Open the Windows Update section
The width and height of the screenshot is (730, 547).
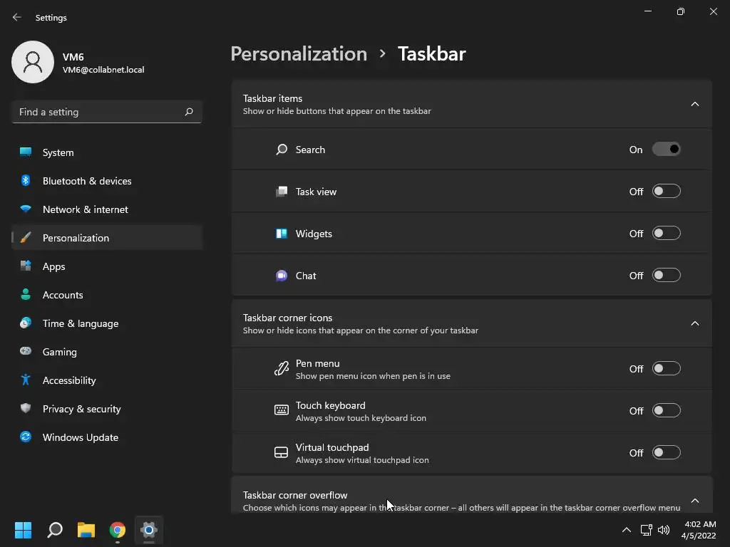point(80,437)
